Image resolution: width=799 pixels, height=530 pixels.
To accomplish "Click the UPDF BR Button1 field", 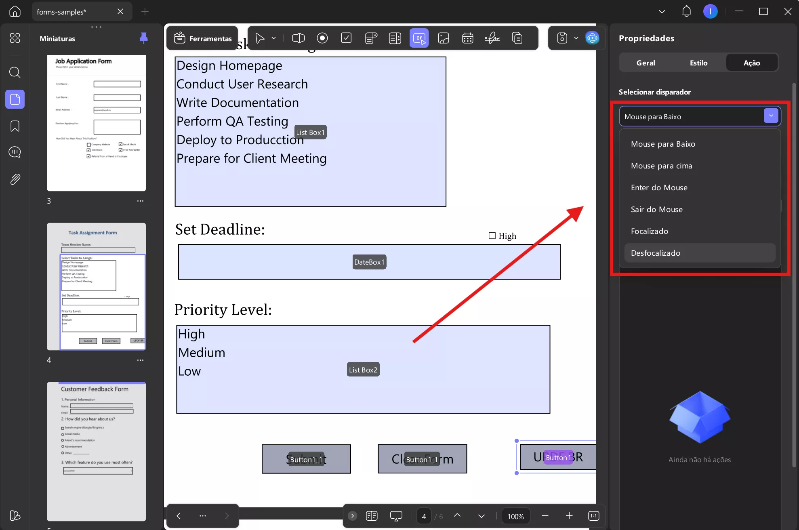I will [x=558, y=457].
